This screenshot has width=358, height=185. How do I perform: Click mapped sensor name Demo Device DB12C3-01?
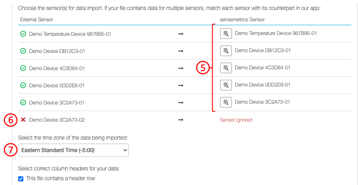click(x=263, y=50)
